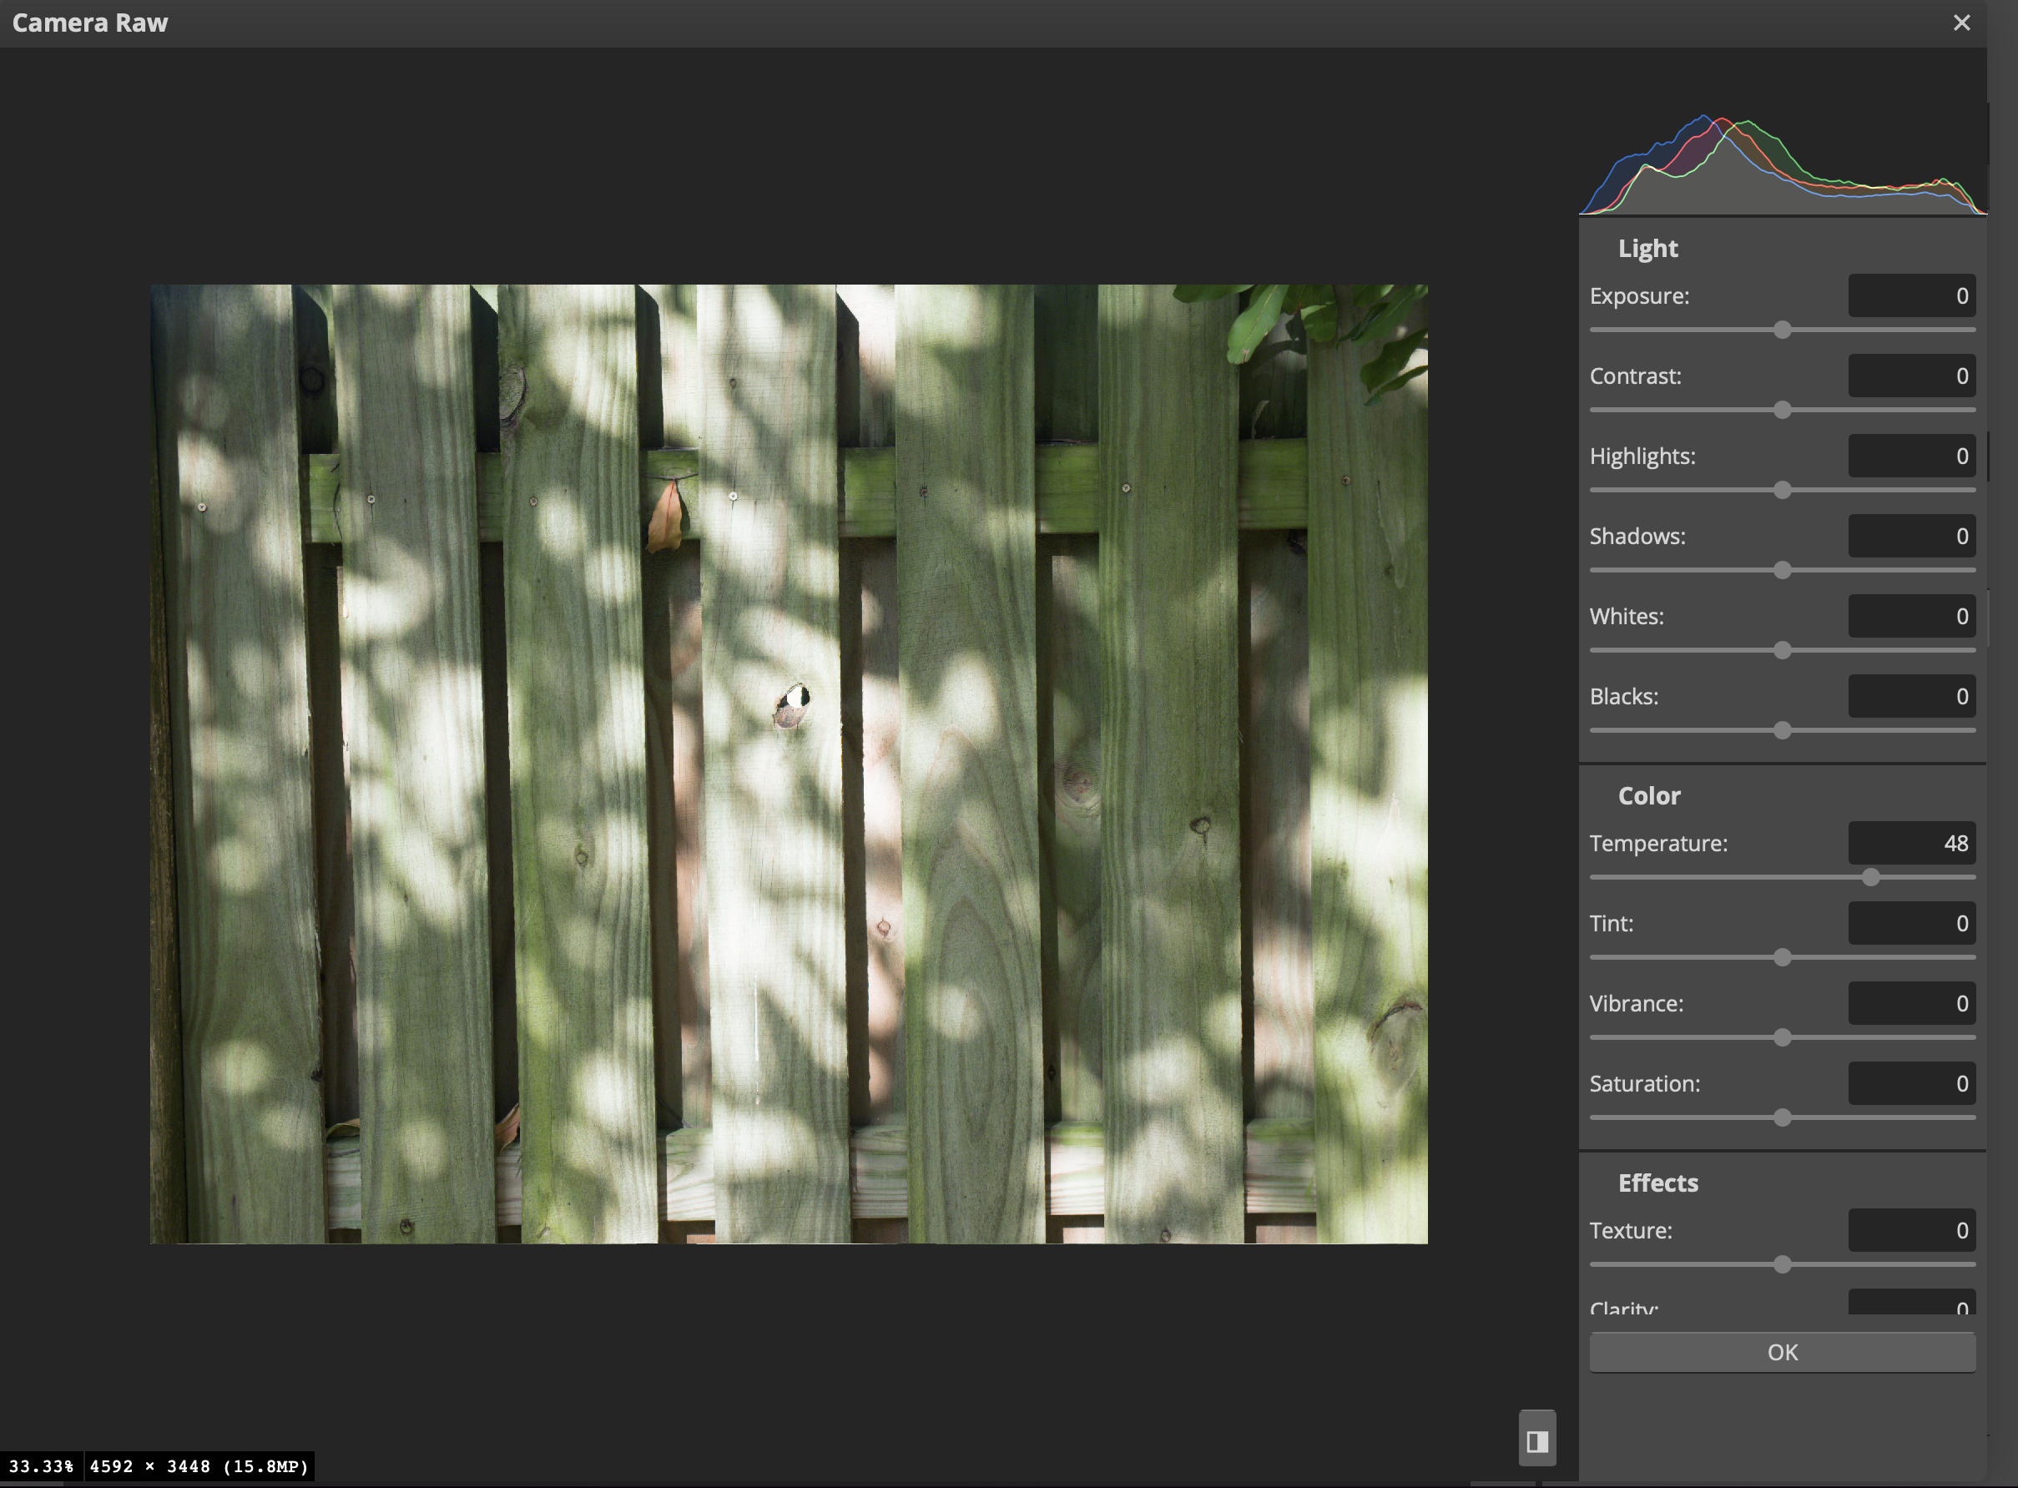Click the fence photo preview
Image resolution: width=2018 pixels, height=1488 pixels.
point(788,764)
